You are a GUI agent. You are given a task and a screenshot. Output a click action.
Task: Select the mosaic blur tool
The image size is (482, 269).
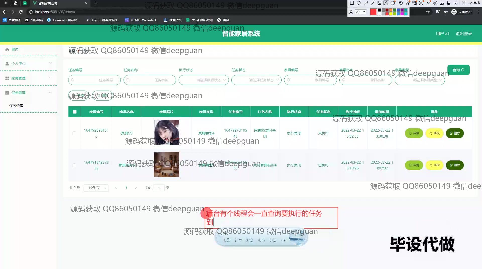[379, 3]
